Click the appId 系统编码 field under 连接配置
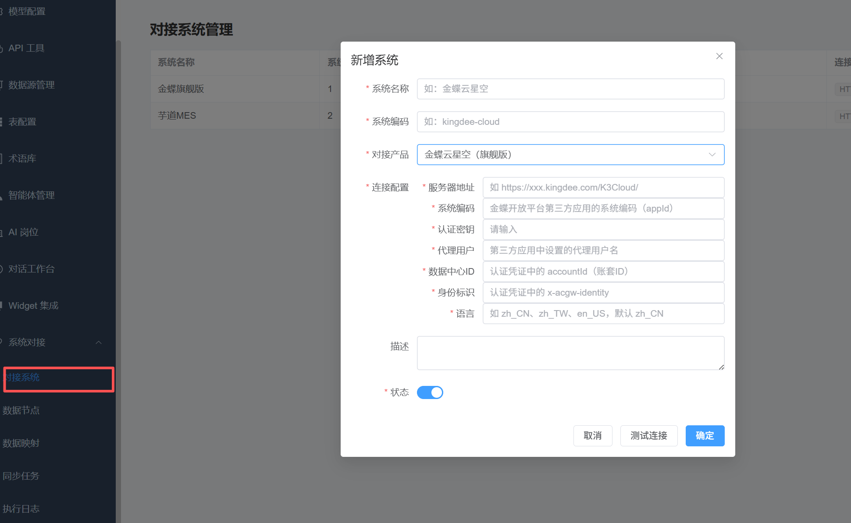Image resolution: width=851 pixels, height=523 pixels. point(603,208)
